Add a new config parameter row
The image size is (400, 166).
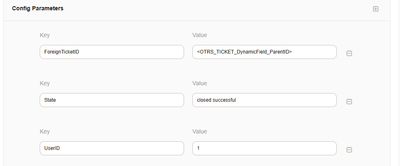[376, 9]
